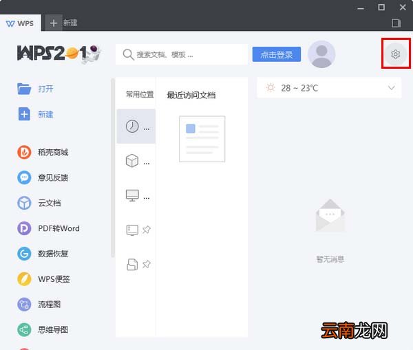The width and height of the screenshot is (413, 350).
Task: Toggle pin beside documents folder location
Action: point(147,264)
